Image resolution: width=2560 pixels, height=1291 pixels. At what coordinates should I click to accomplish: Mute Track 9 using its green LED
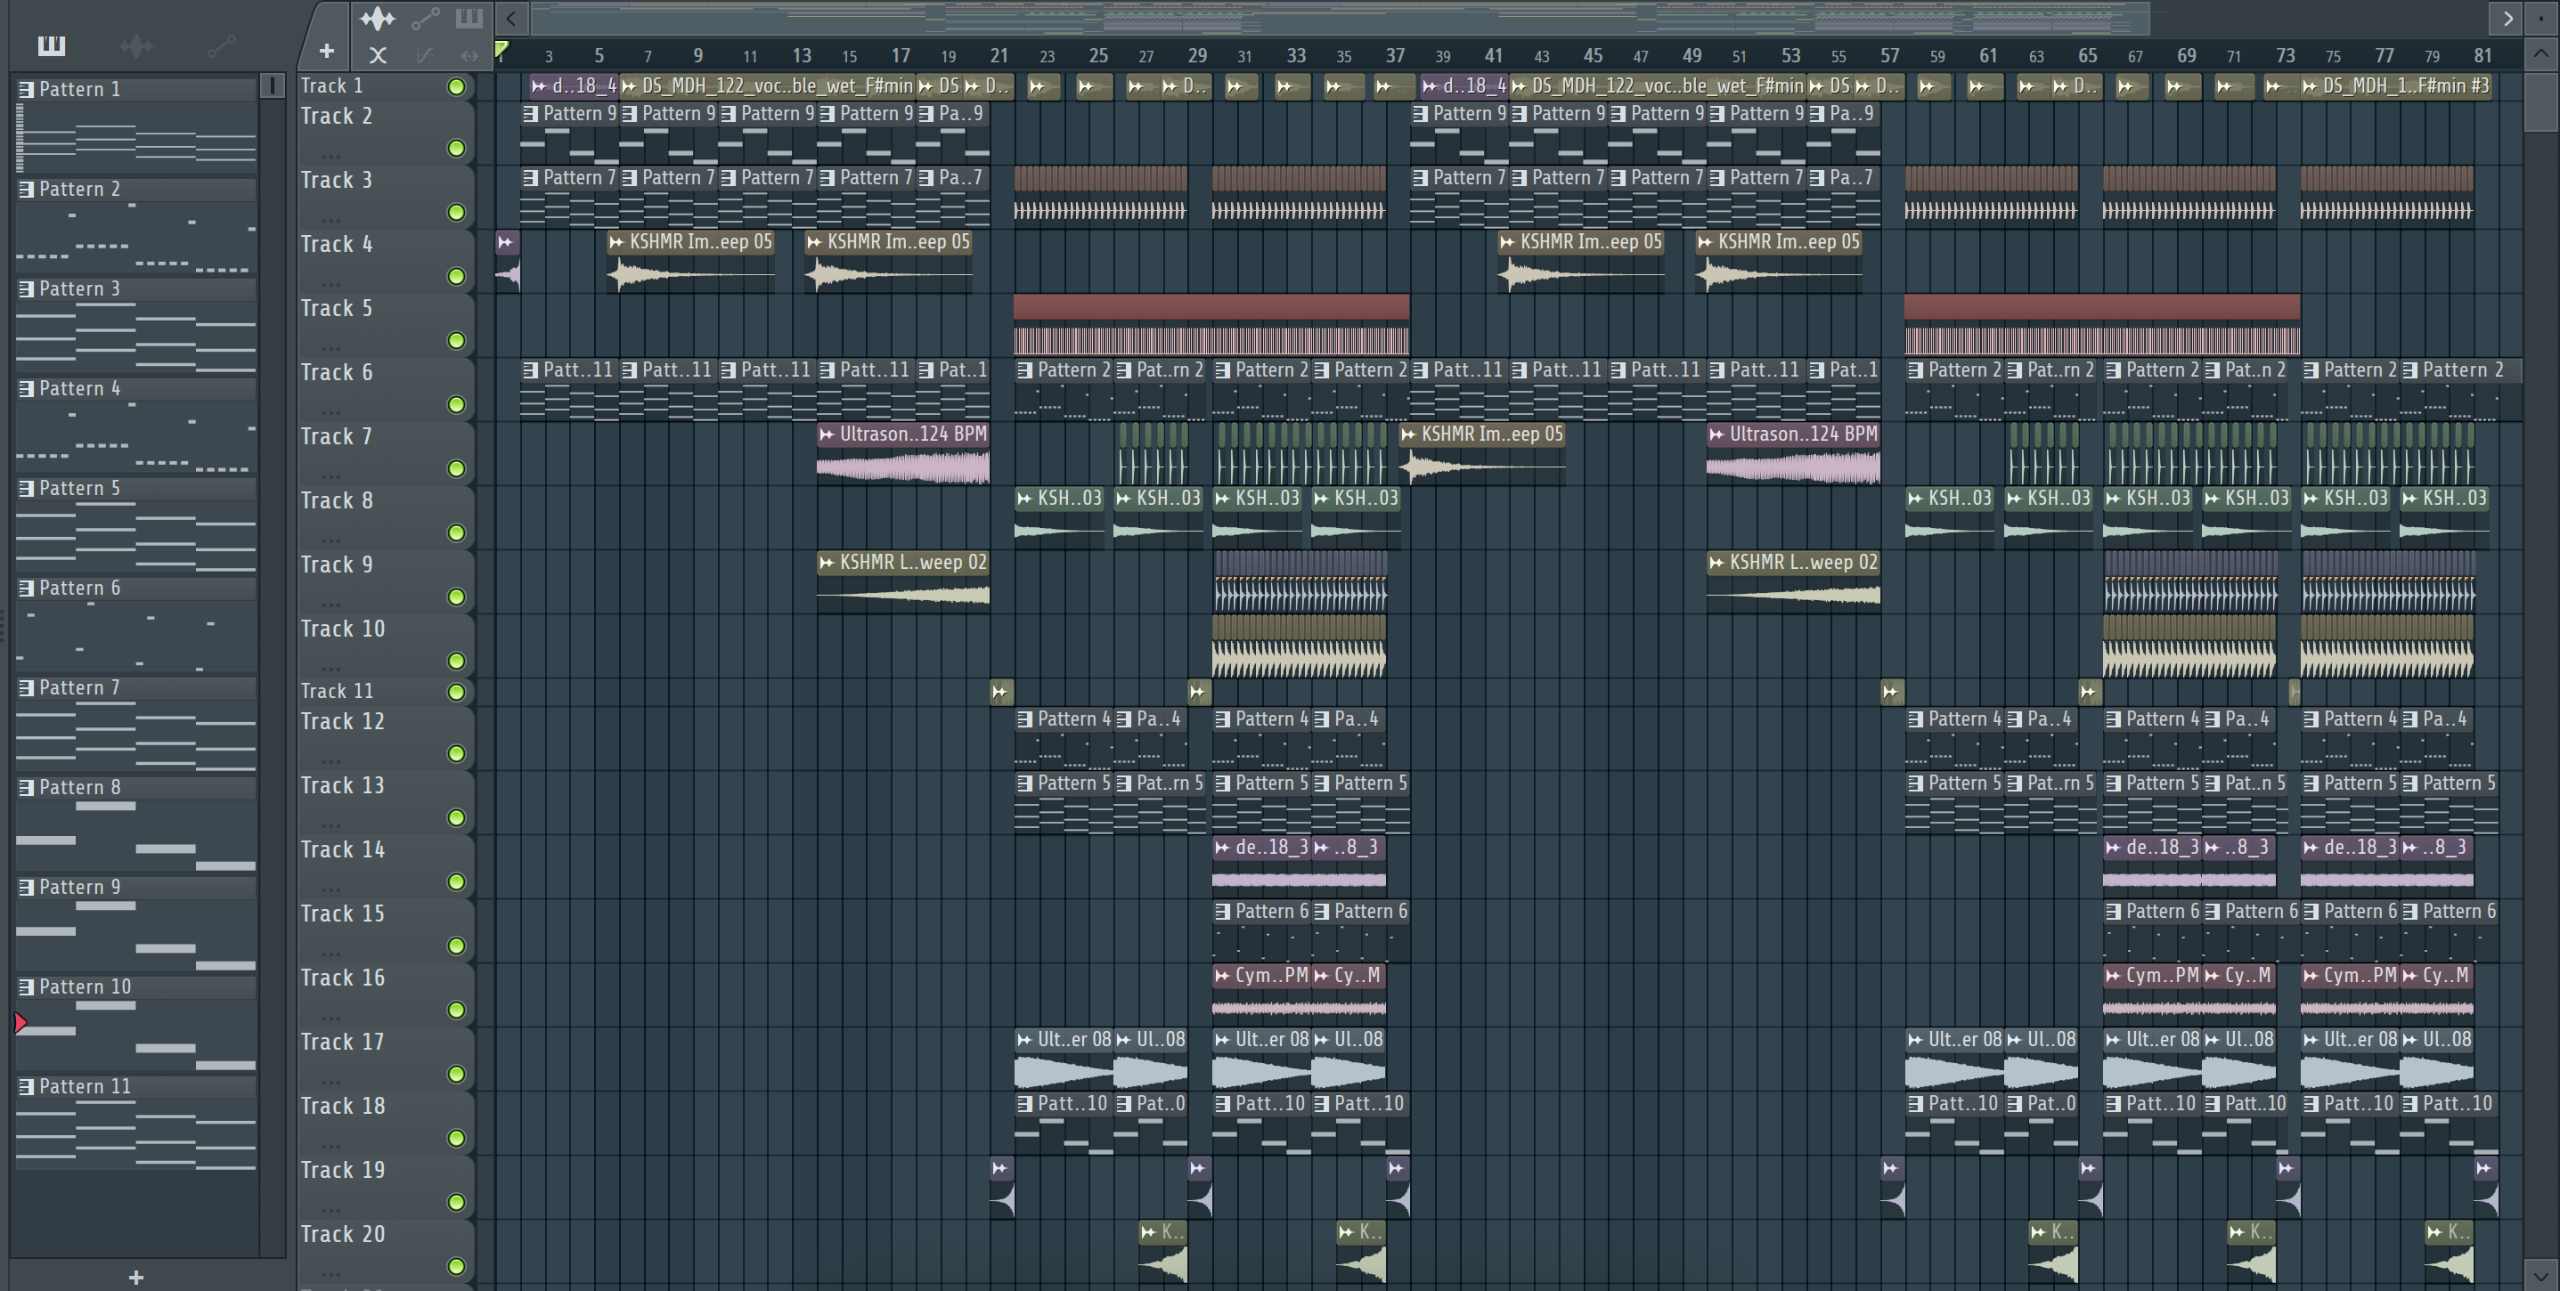(x=456, y=597)
